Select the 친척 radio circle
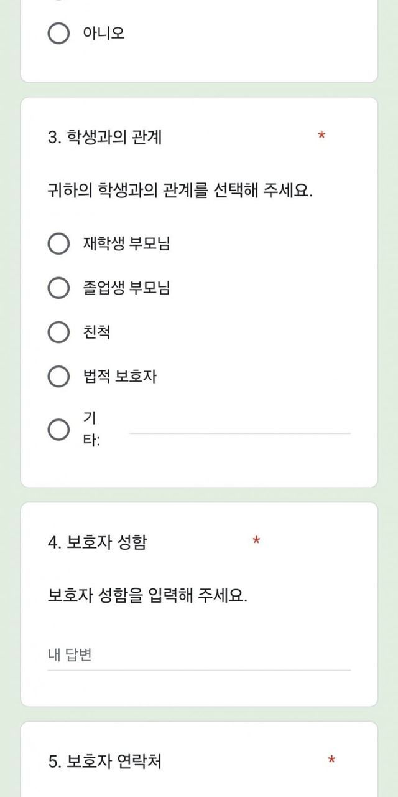The height and width of the screenshot is (797, 398). [58, 332]
